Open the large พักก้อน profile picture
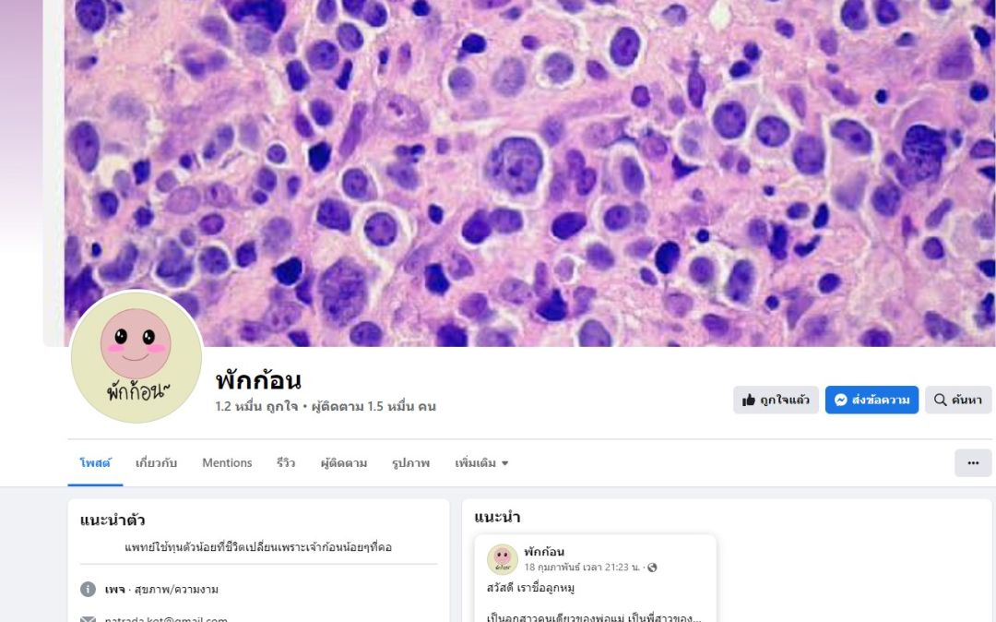 coord(136,357)
